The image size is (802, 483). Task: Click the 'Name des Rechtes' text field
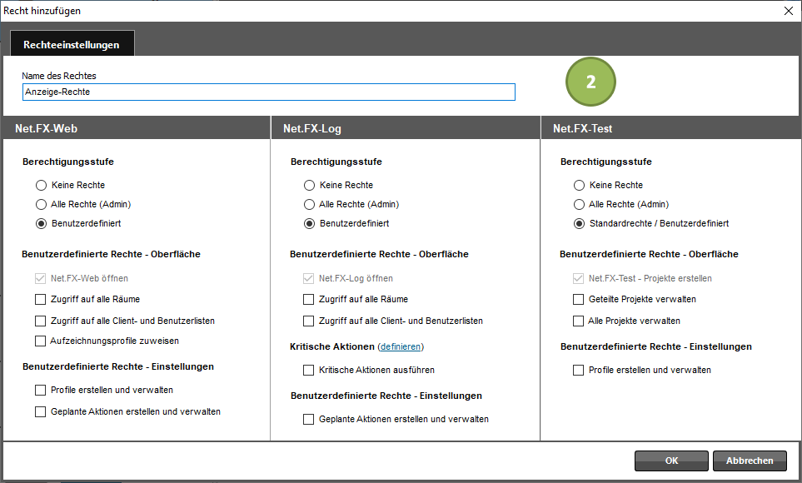point(269,92)
